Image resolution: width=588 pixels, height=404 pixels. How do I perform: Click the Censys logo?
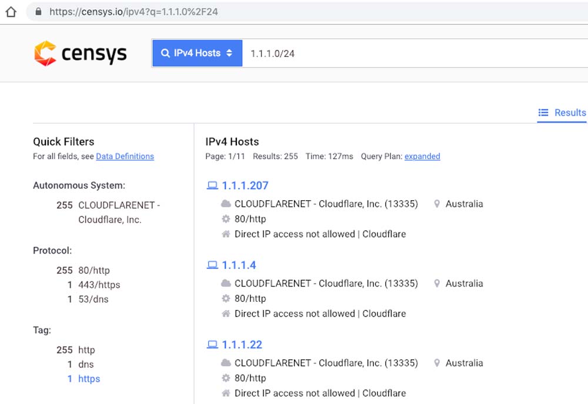tap(81, 53)
